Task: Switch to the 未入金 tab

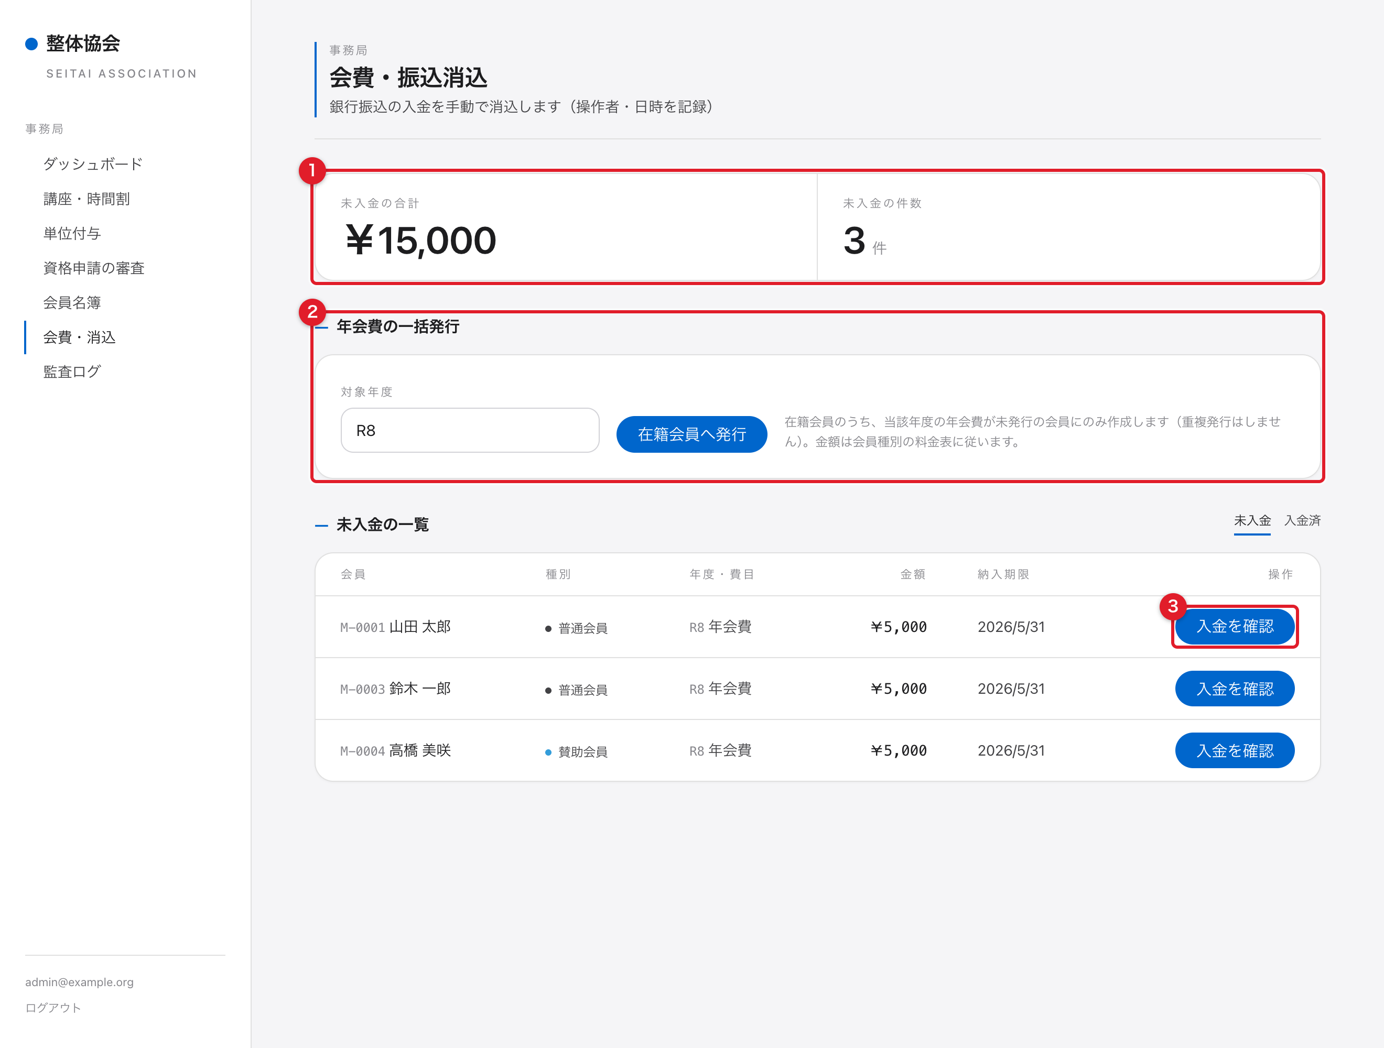Action: pyautogui.click(x=1252, y=520)
